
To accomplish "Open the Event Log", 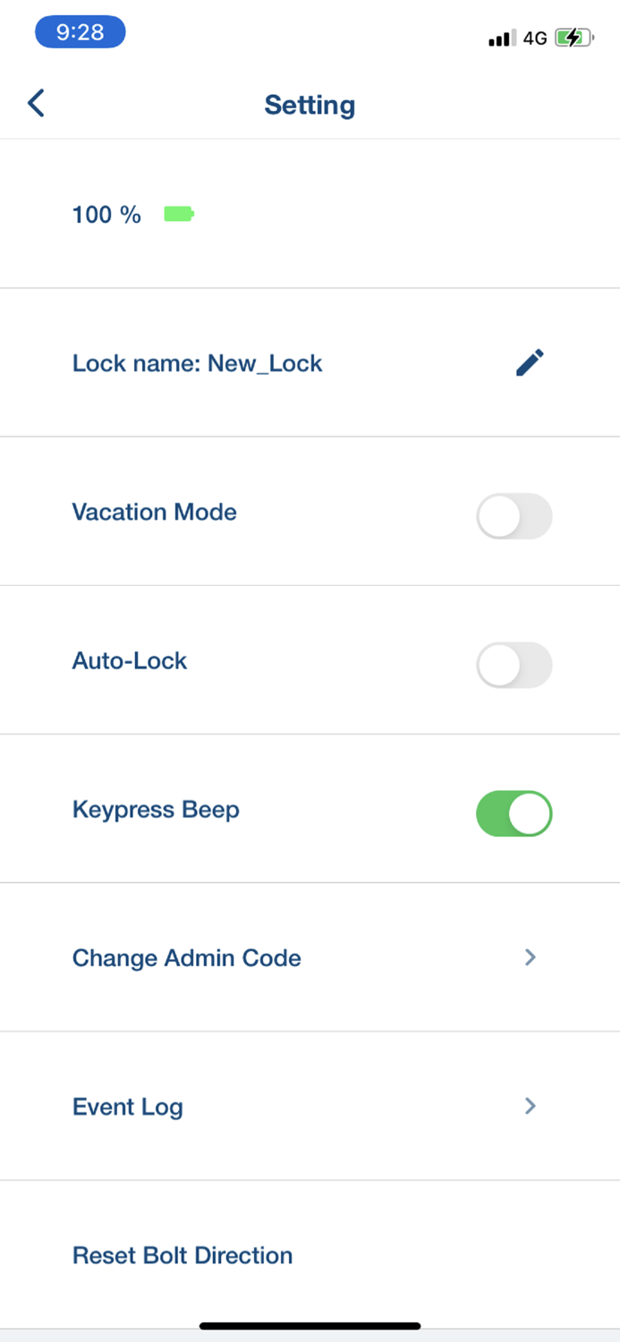I will [x=127, y=1106].
